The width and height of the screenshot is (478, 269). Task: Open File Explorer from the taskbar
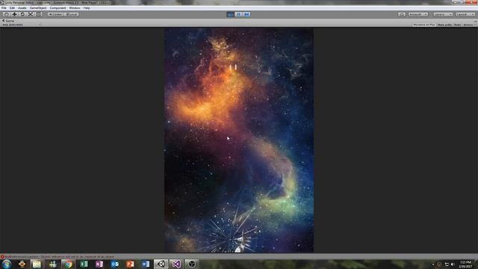point(37,264)
